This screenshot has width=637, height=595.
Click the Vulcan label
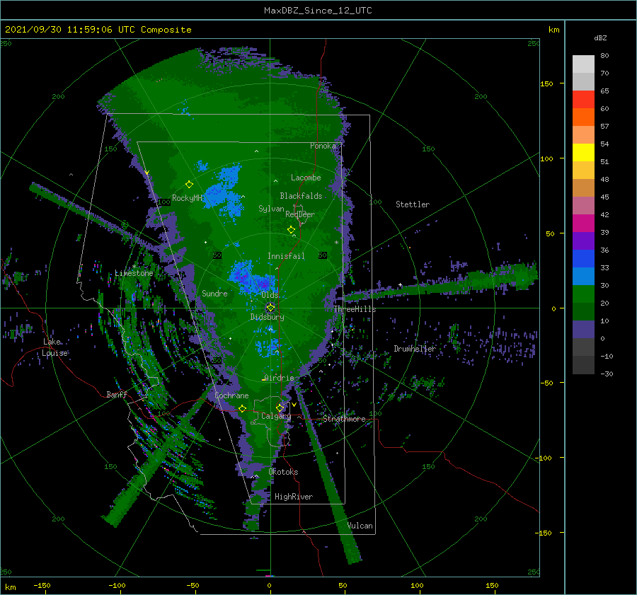360,526
